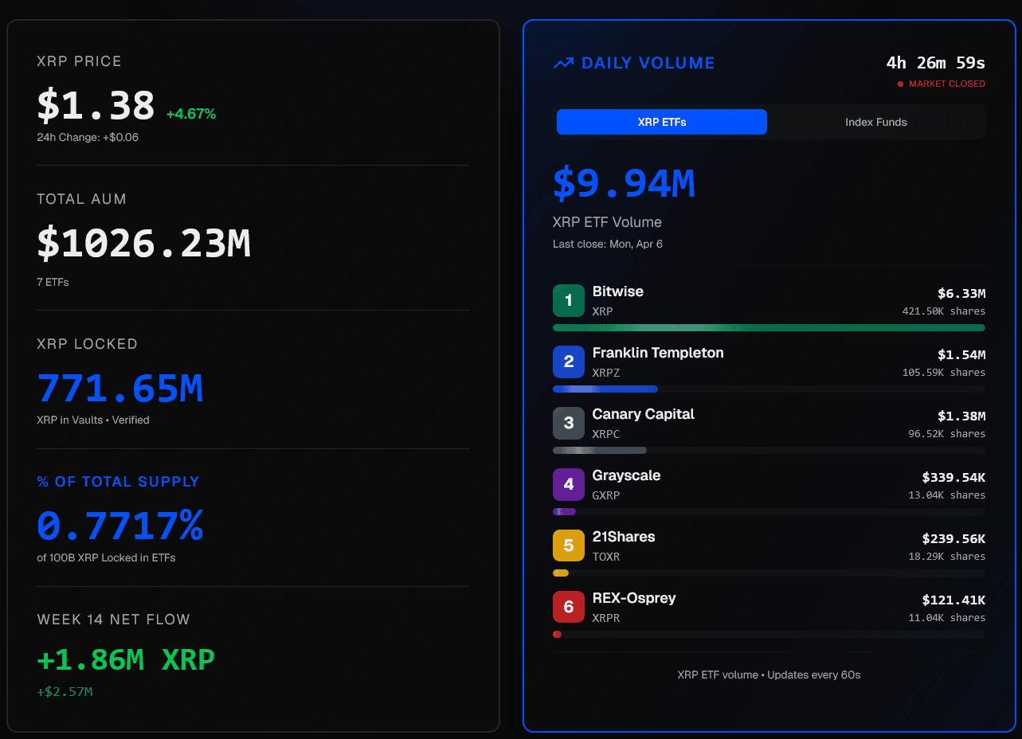Click the Franklin Templeton blue volume bar
This screenshot has width=1022, height=739.
point(605,389)
